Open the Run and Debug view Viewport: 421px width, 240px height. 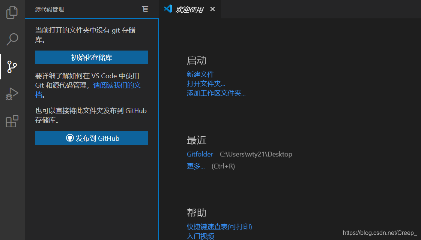[12, 94]
